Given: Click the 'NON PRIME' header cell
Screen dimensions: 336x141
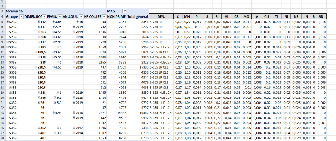Looking at the screenshot, I should [117, 16].
